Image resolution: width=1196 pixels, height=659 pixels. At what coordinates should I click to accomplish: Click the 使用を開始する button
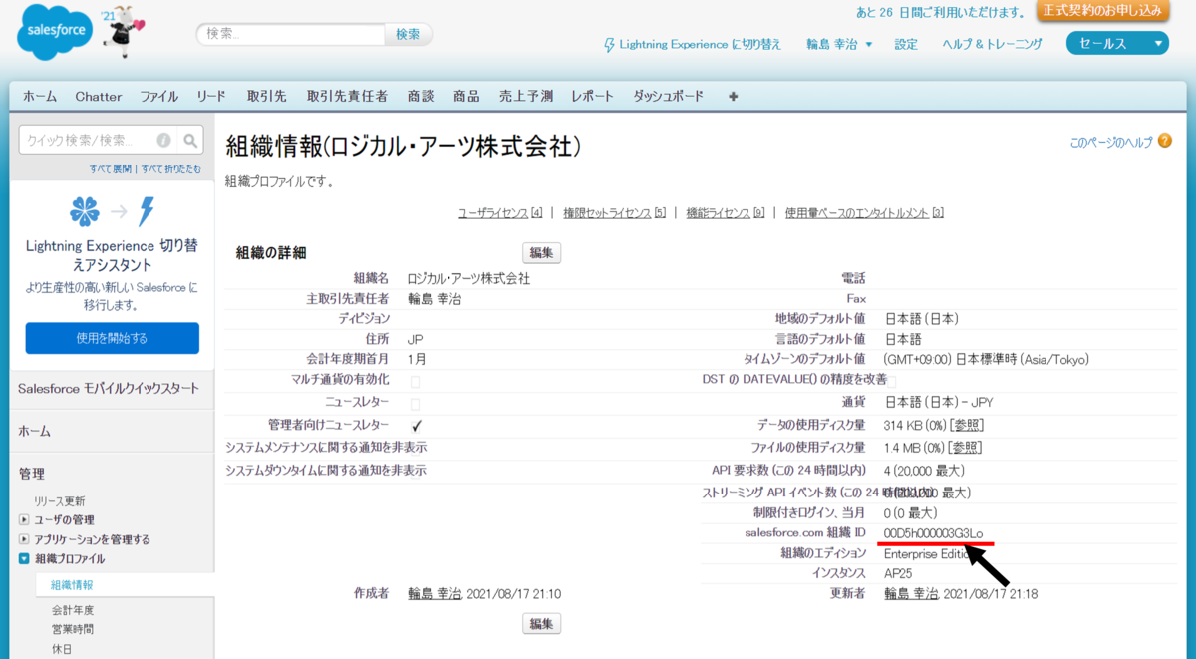pyautogui.click(x=112, y=338)
